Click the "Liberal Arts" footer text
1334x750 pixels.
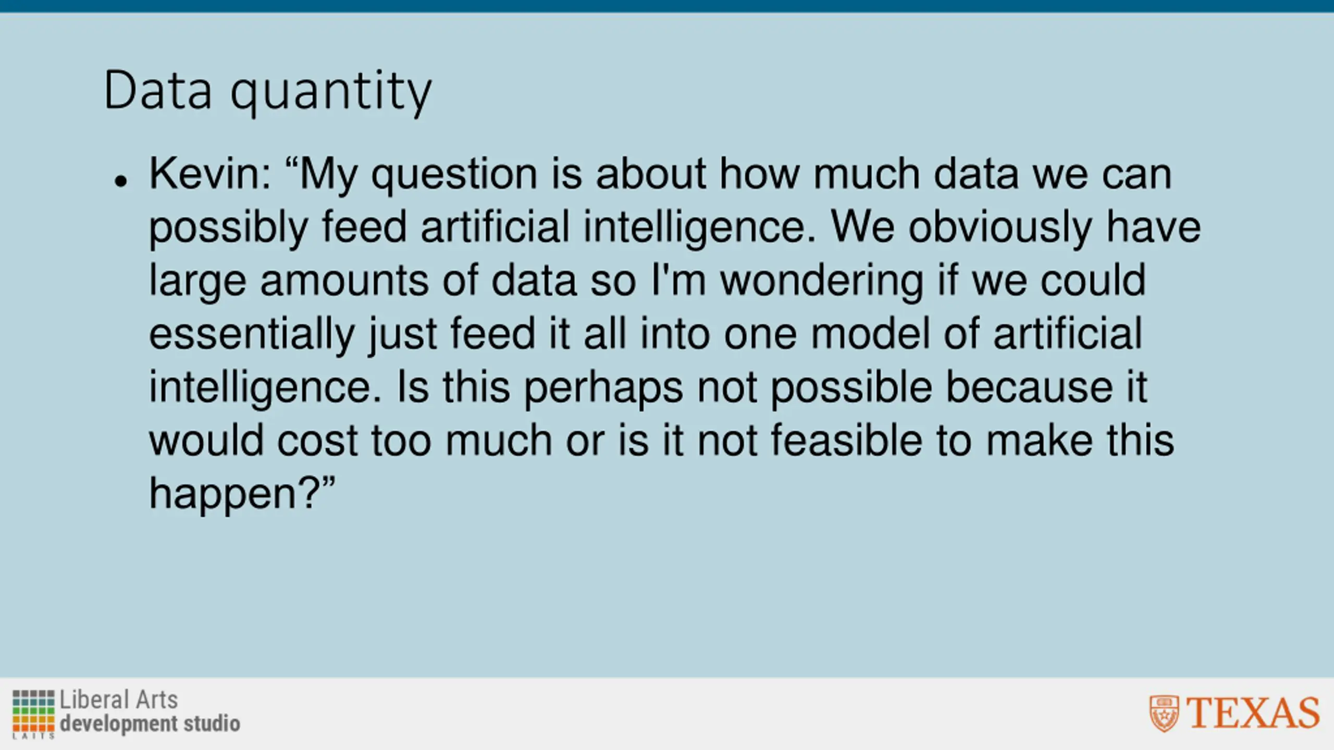point(119,699)
